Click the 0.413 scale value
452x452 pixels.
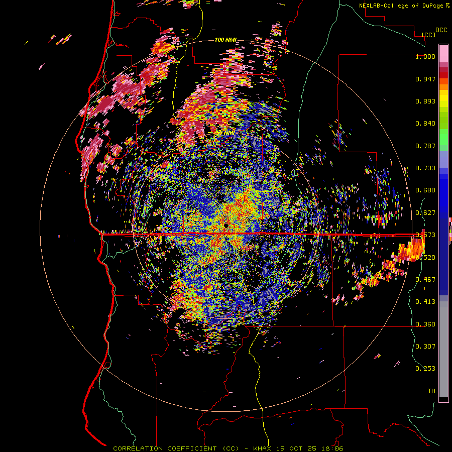[x=425, y=301]
